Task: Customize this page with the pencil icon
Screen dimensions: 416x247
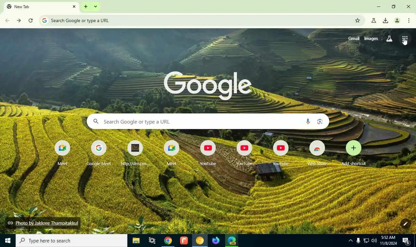Action: [x=405, y=224]
